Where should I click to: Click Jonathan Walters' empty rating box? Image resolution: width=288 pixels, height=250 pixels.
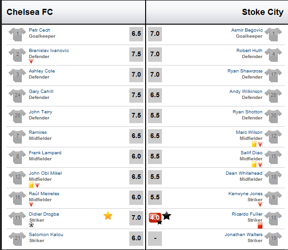pos(155,238)
